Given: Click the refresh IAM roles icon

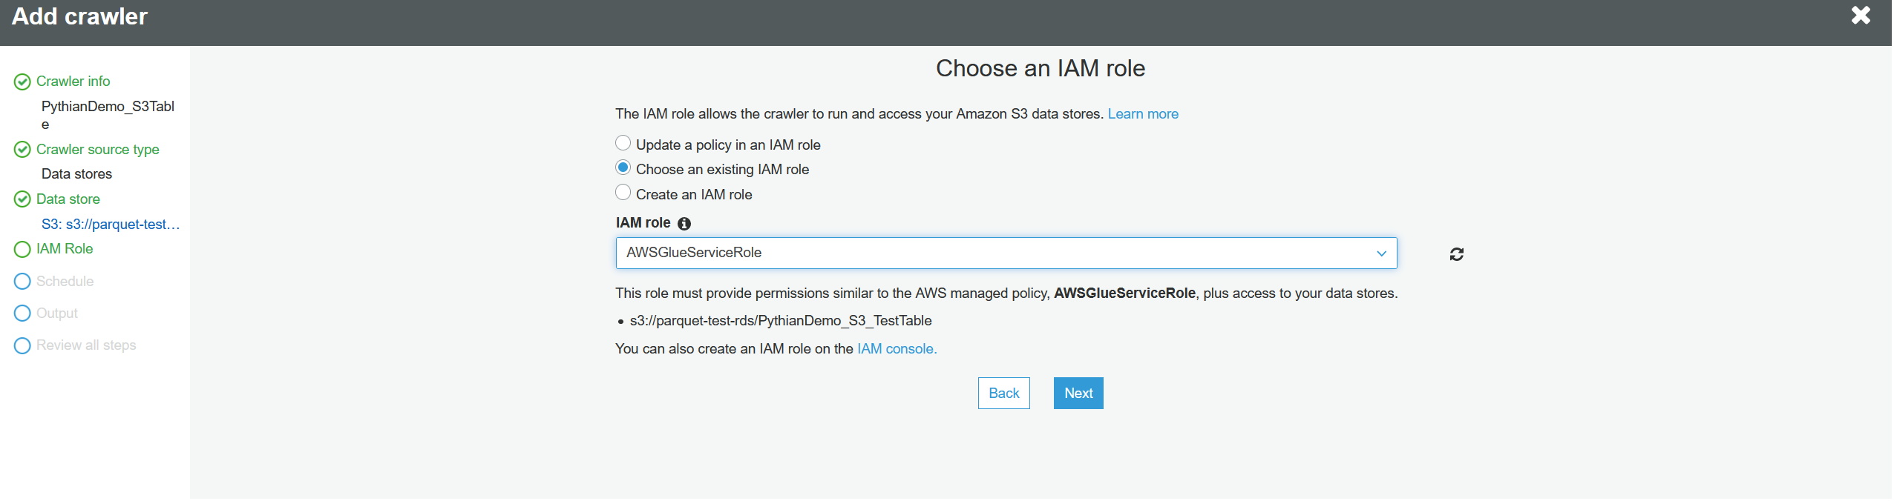Looking at the screenshot, I should pyautogui.click(x=1456, y=254).
